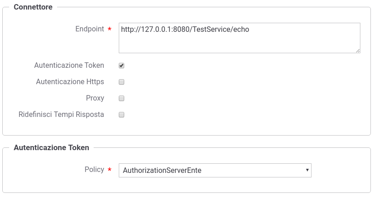375x197 pixels.
Task: Click the Ridefinisci Tempi Risposta label
Action: (x=61, y=114)
